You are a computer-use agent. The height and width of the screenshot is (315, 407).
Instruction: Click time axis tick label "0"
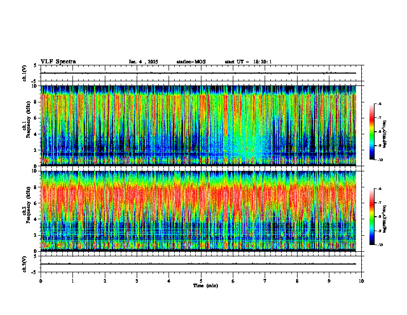coord(41,281)
